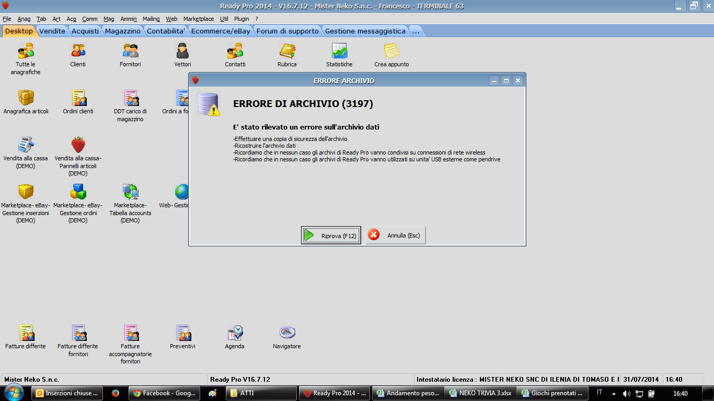
Task: Open the Marketplace menu
Action: pyautogui.click(x=199, y=19)
